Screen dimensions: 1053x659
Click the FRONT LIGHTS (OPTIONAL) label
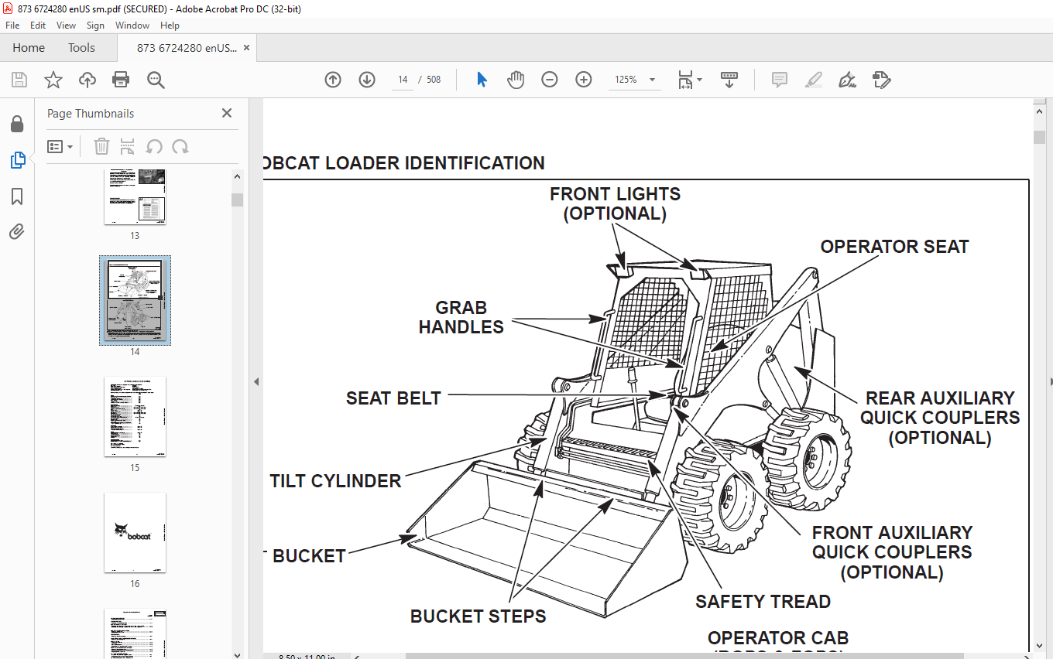pos(615,204)
